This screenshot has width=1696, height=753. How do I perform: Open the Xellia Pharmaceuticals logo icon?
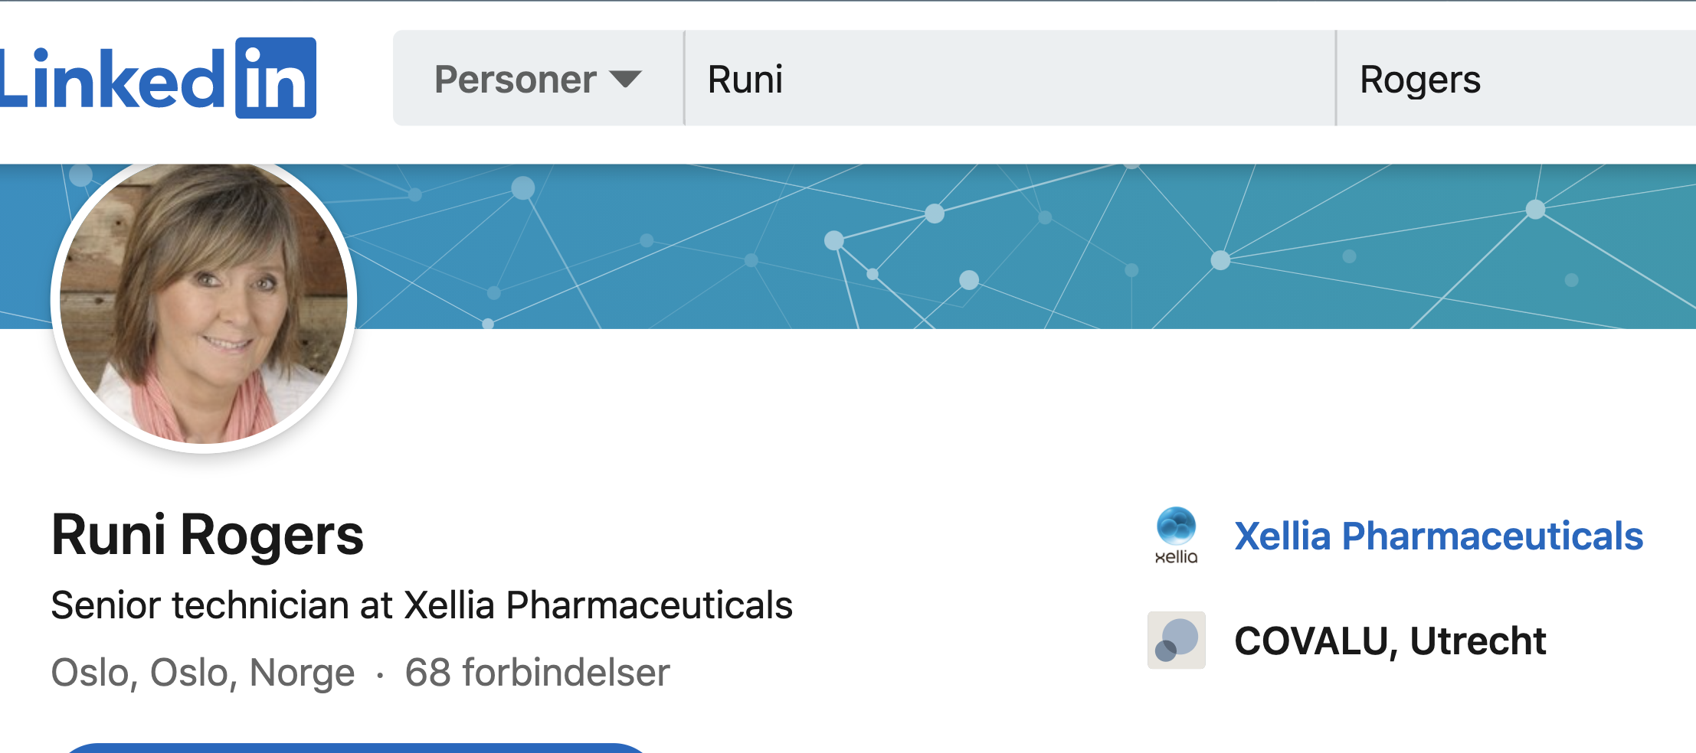1176,526
